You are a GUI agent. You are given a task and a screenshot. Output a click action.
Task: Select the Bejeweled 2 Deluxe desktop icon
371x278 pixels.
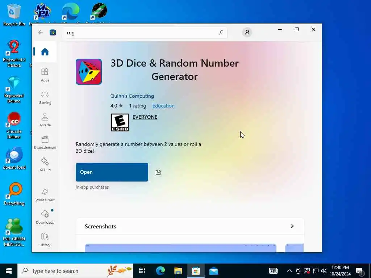point(14,54)
